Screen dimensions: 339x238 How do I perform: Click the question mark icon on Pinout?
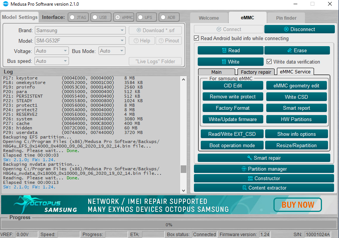tap(161, 40)
